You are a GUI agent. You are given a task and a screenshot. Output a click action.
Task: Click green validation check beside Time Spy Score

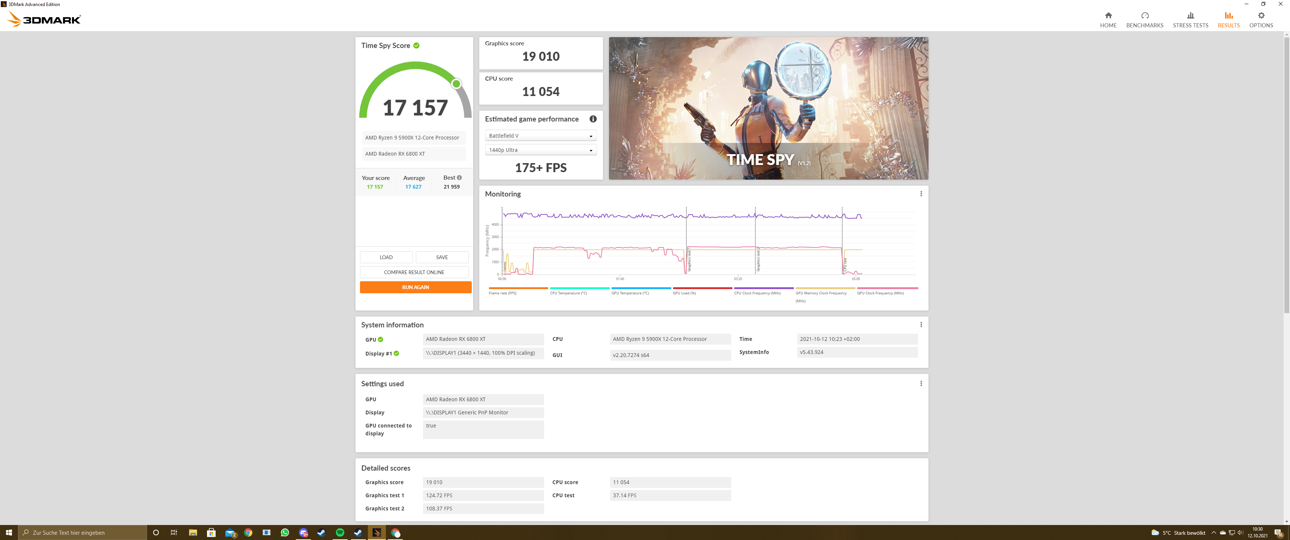416,46
